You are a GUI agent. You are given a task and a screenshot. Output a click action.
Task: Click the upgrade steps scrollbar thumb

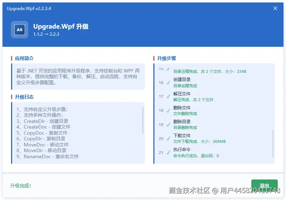point(273,143)
